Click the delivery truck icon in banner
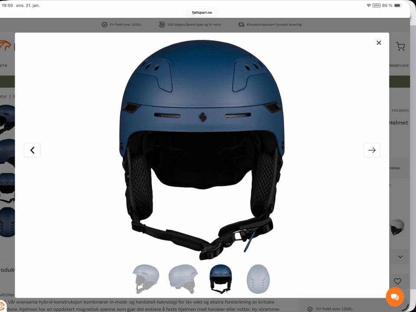 pyautogui.click(x=241, y=24)
